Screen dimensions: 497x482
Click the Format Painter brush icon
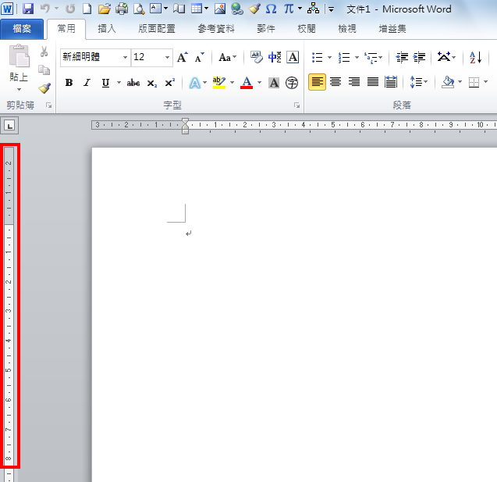point(44,88)
